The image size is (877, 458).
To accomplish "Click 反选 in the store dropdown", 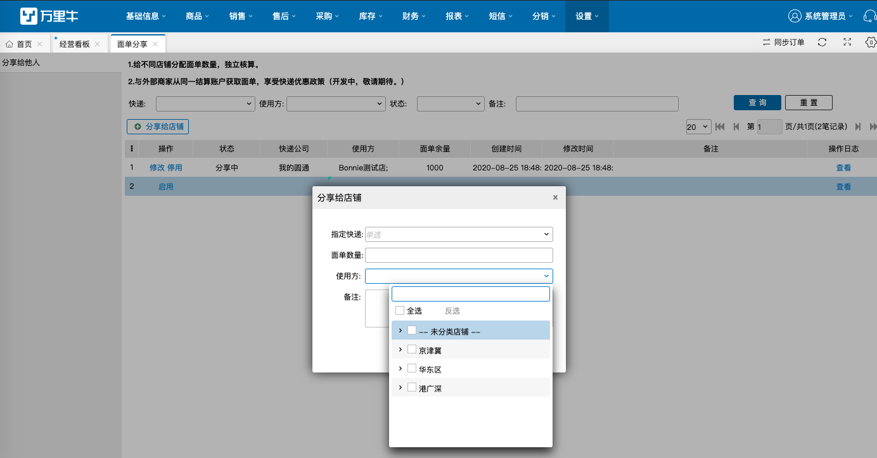I will click(452, 311).
